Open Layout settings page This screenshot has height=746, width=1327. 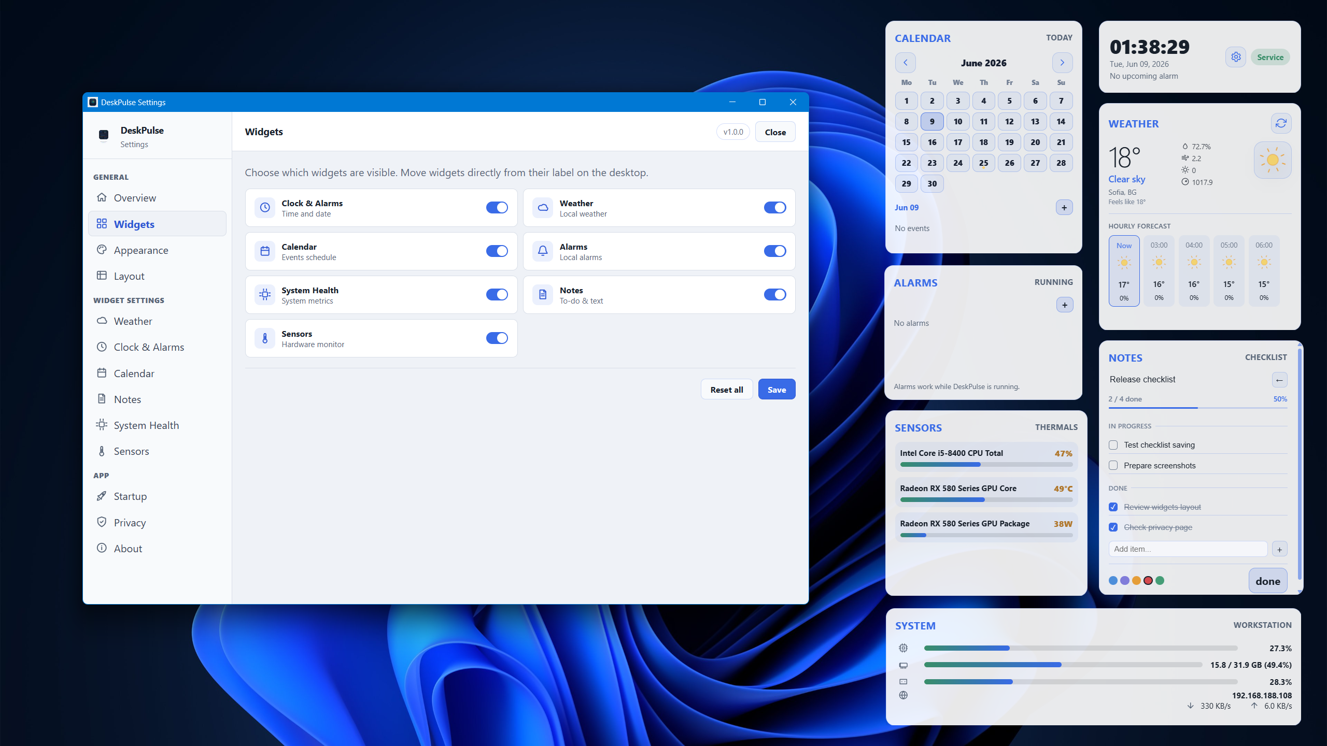(x=157, y=276)
